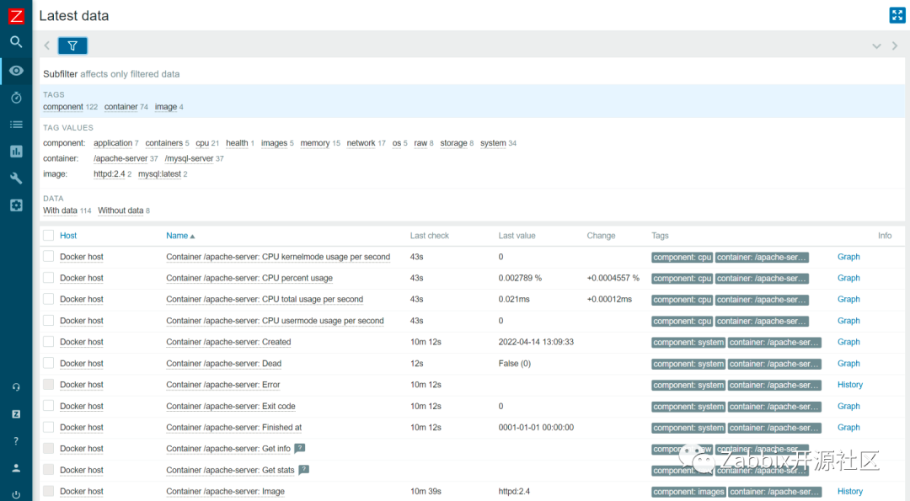Image resolution: width=910 pixels, height=501 pixels.
Task: Filter by mysql:latest image value
Action: coord(159,174)
